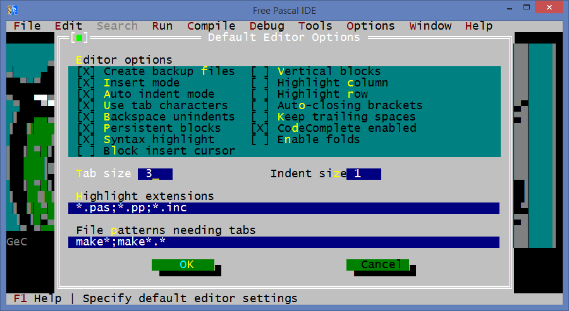Click the Tab size label
Image resolution: width=569 pixels, height=311 pixels.
[x=104, y=173]
